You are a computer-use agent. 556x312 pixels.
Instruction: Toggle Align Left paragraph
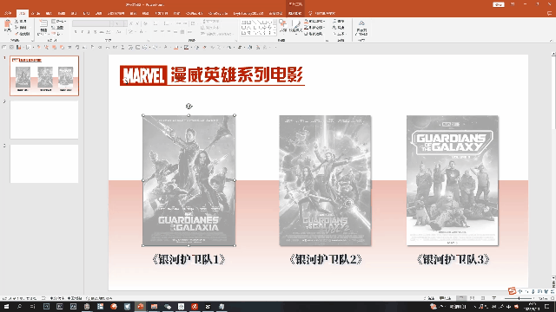[x=156, y=32]
